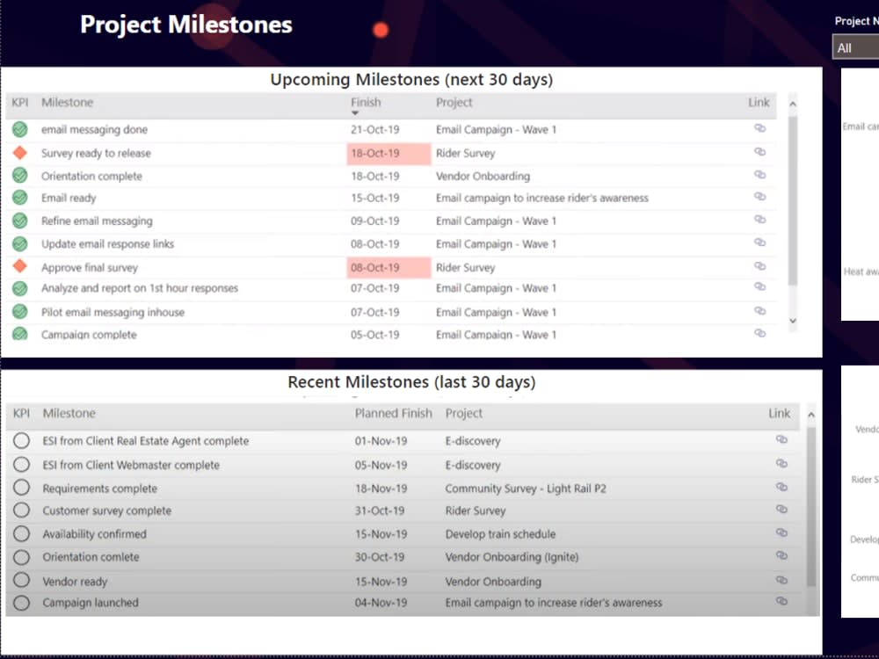Open link icon for Orientation complete row
The height and width of the screenshot is (659, 879).
(759, 175)
